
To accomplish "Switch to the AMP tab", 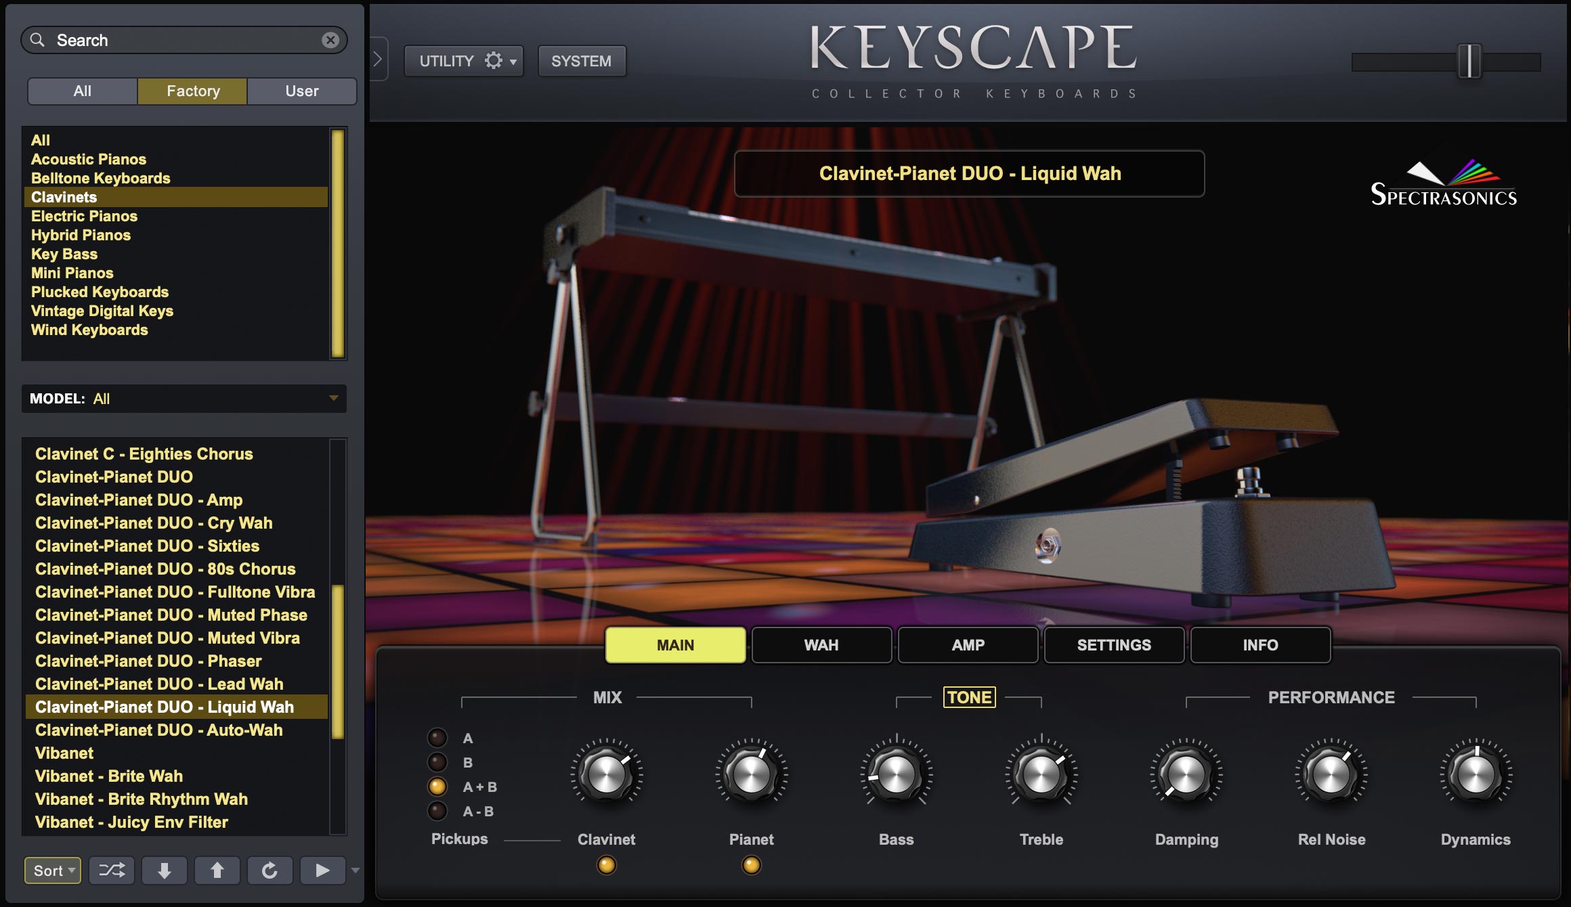I will pyautogui.click(x=968, y=645).
